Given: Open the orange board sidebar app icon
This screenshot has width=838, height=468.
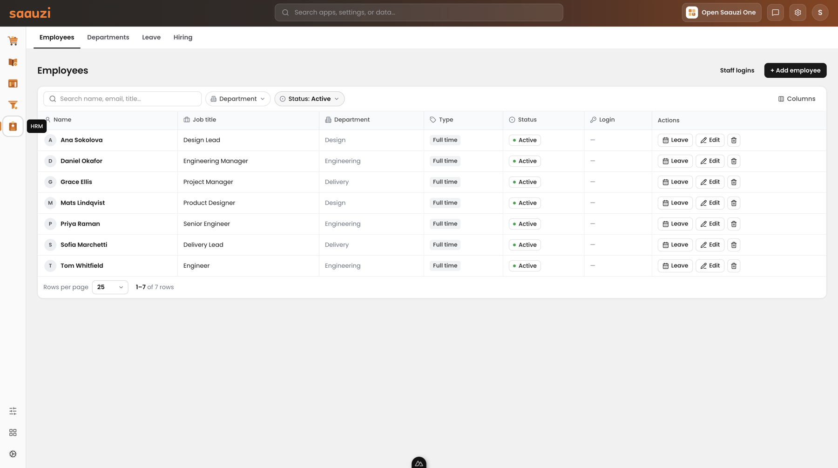Looking at the screenshot, I should (x=13, y=84).
